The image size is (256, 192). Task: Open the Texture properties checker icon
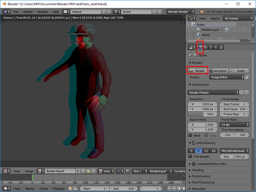[221, 47]
